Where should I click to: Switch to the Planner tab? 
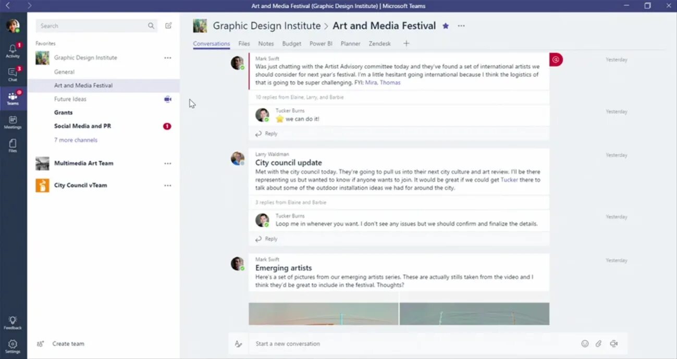tap(351, 44)
